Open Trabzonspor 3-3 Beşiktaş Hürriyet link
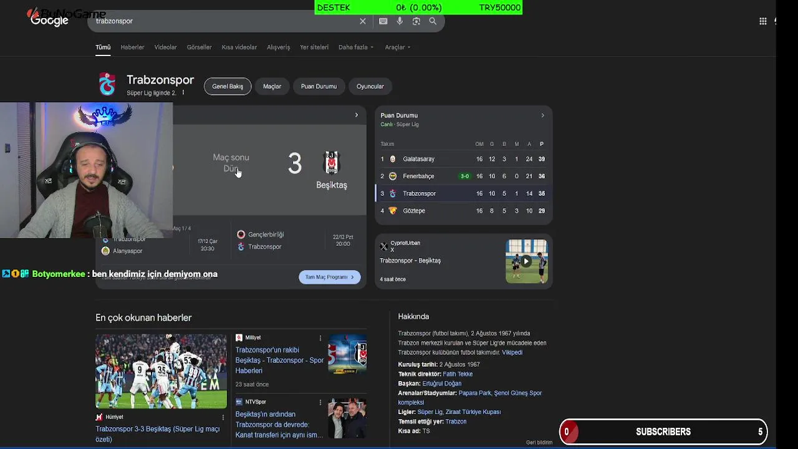Screen dimensions: 798x449 click(x=158, y=434)
